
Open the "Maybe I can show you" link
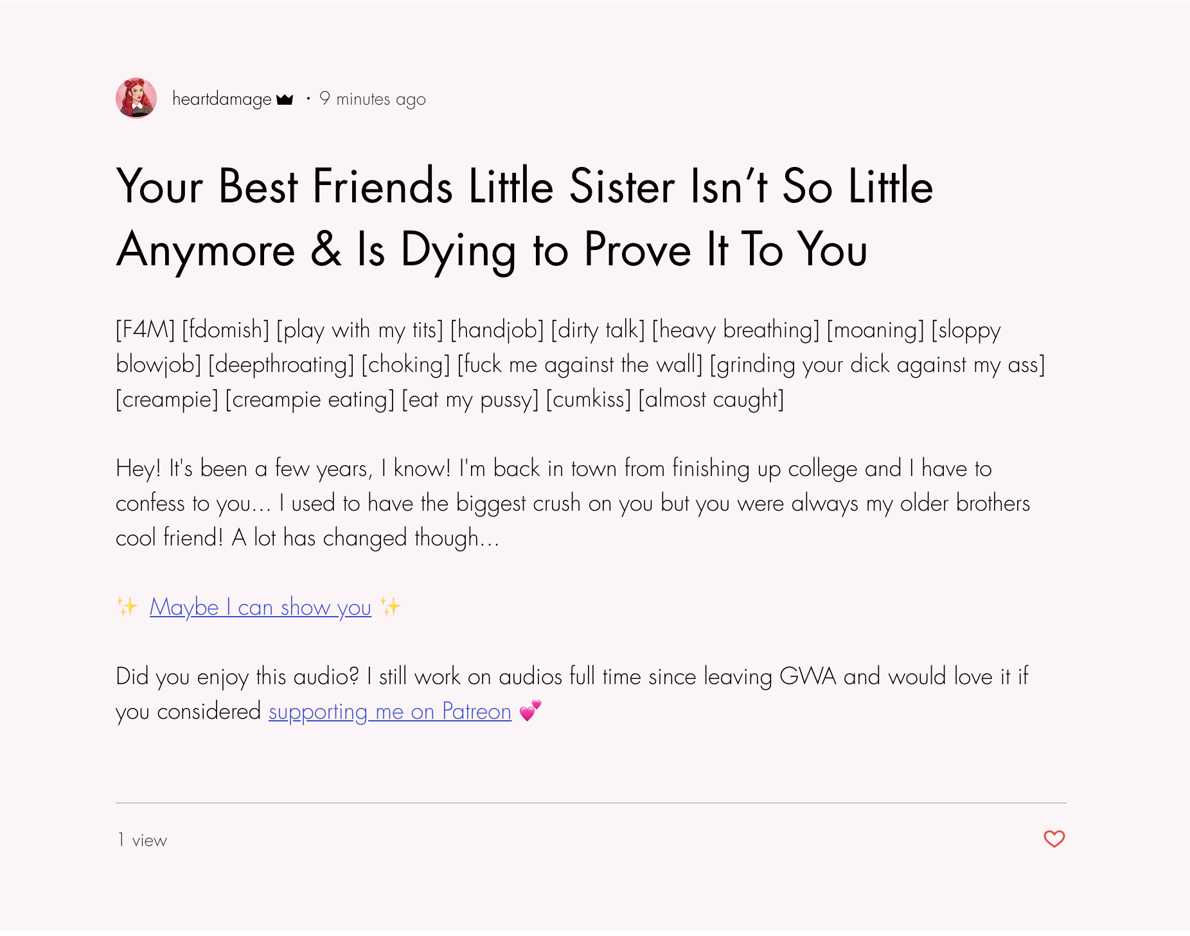point(260,608)
